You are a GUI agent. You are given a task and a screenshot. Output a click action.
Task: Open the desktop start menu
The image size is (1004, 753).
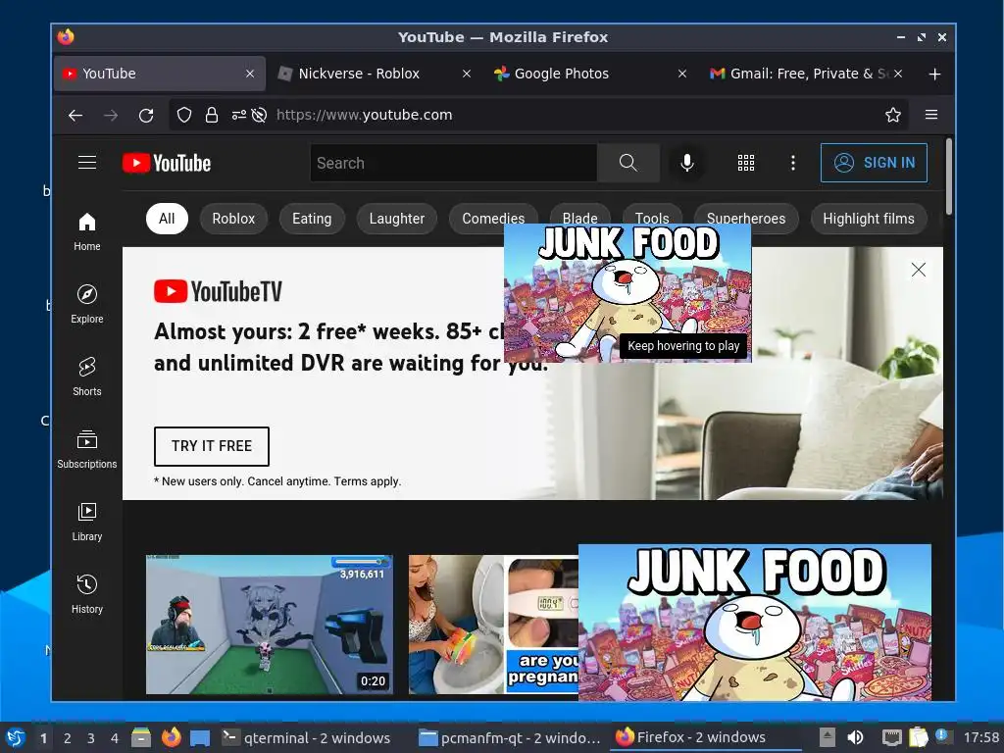click(x=16, y=738)
